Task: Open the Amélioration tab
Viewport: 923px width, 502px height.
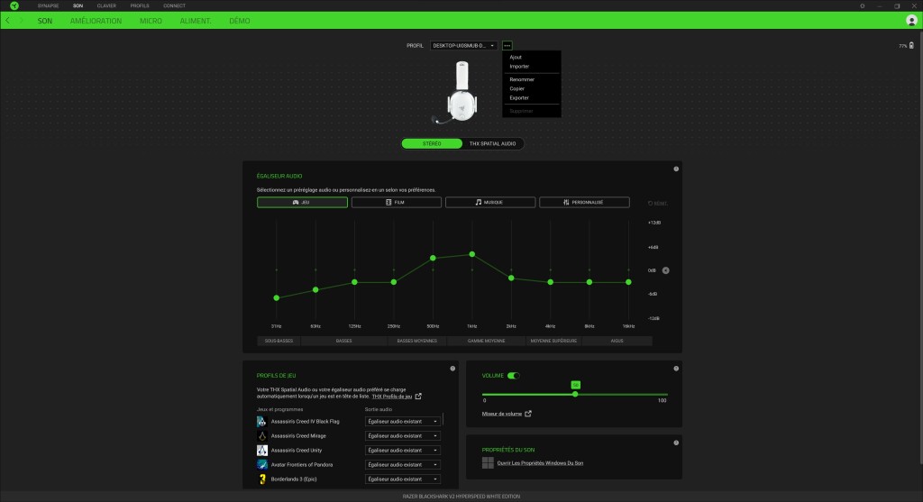Action: (96, 21)
